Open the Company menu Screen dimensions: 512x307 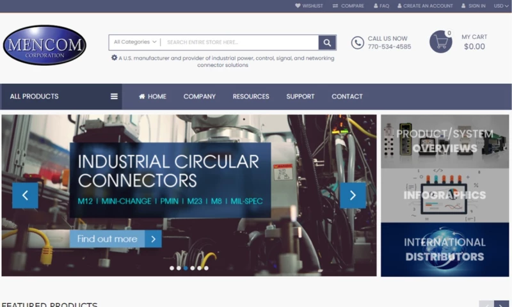pos(200,97)
